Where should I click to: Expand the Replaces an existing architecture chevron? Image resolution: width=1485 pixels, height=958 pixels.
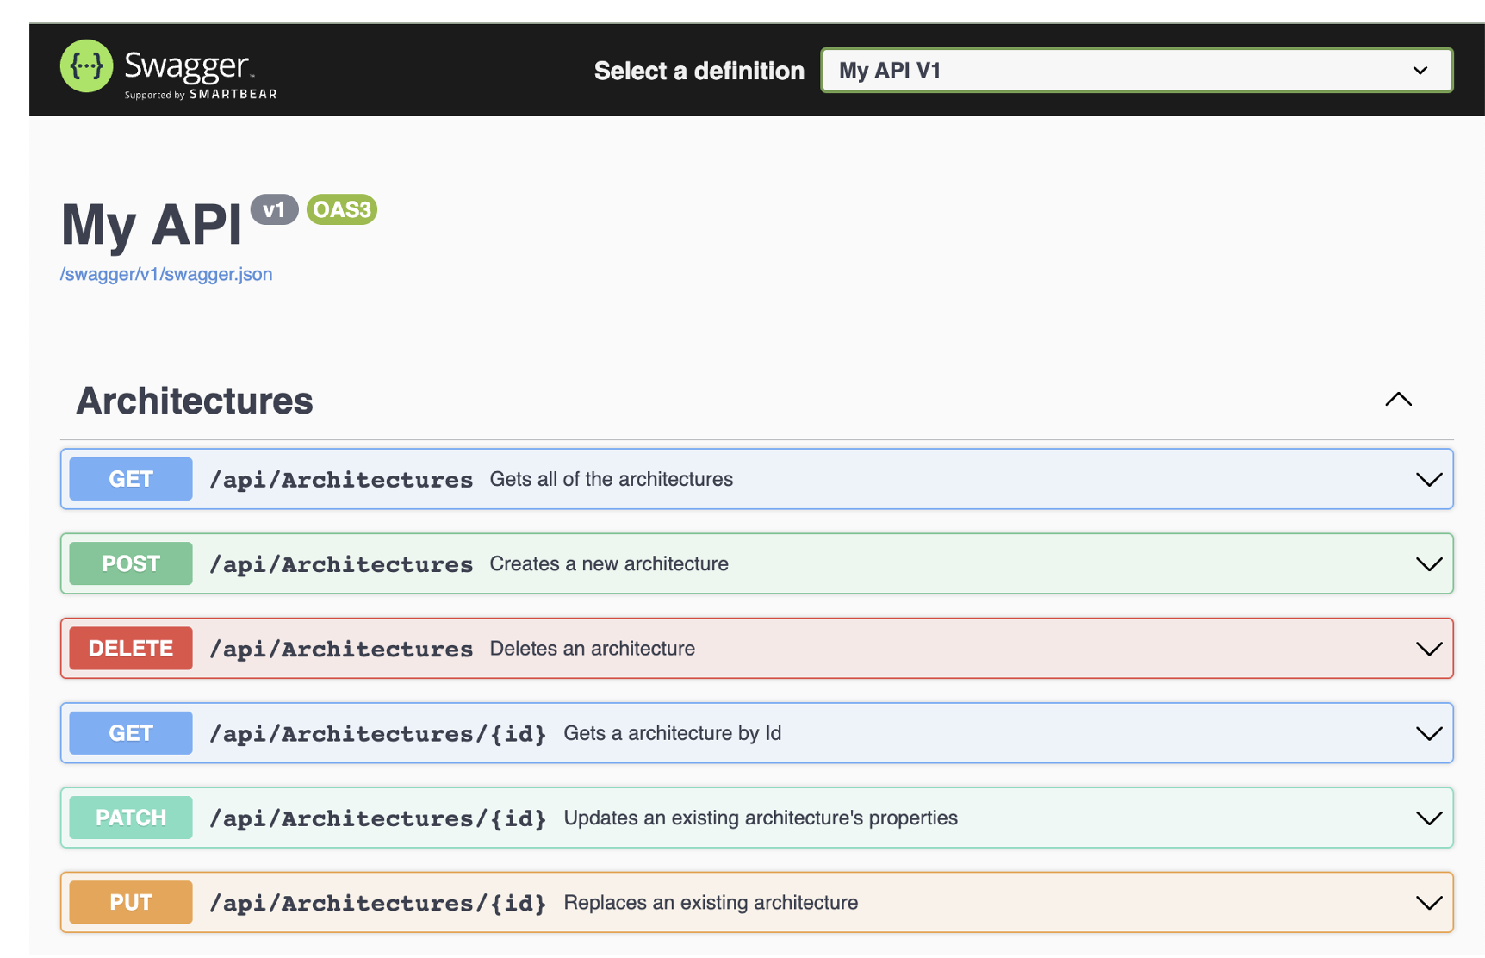[x=1428, y=903]
